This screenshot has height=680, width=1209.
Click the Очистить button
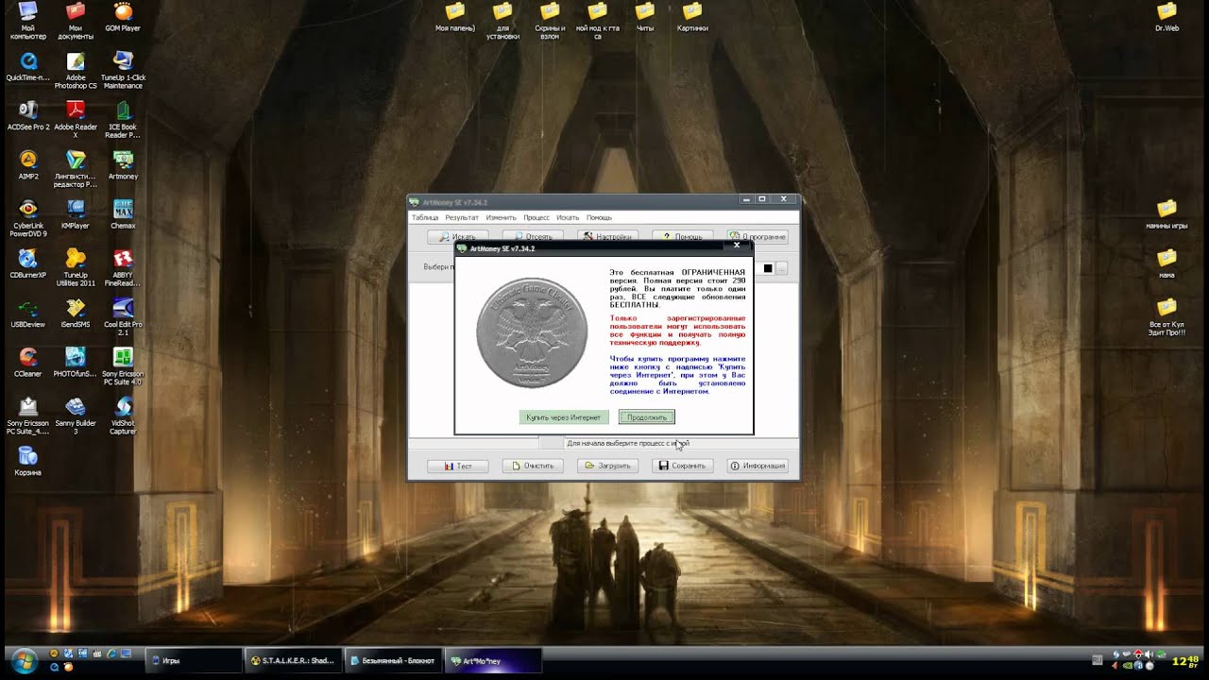pos(533,466)
